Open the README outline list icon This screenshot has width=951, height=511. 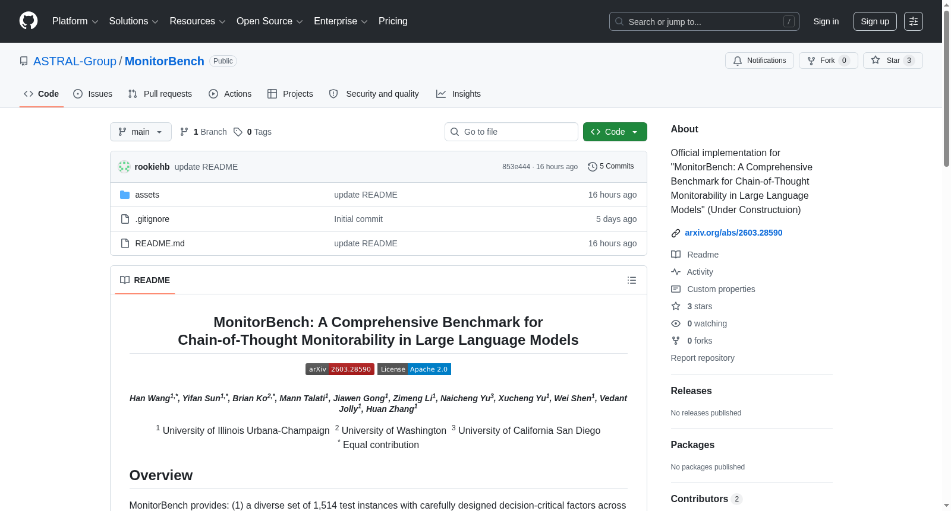(632, 280)
